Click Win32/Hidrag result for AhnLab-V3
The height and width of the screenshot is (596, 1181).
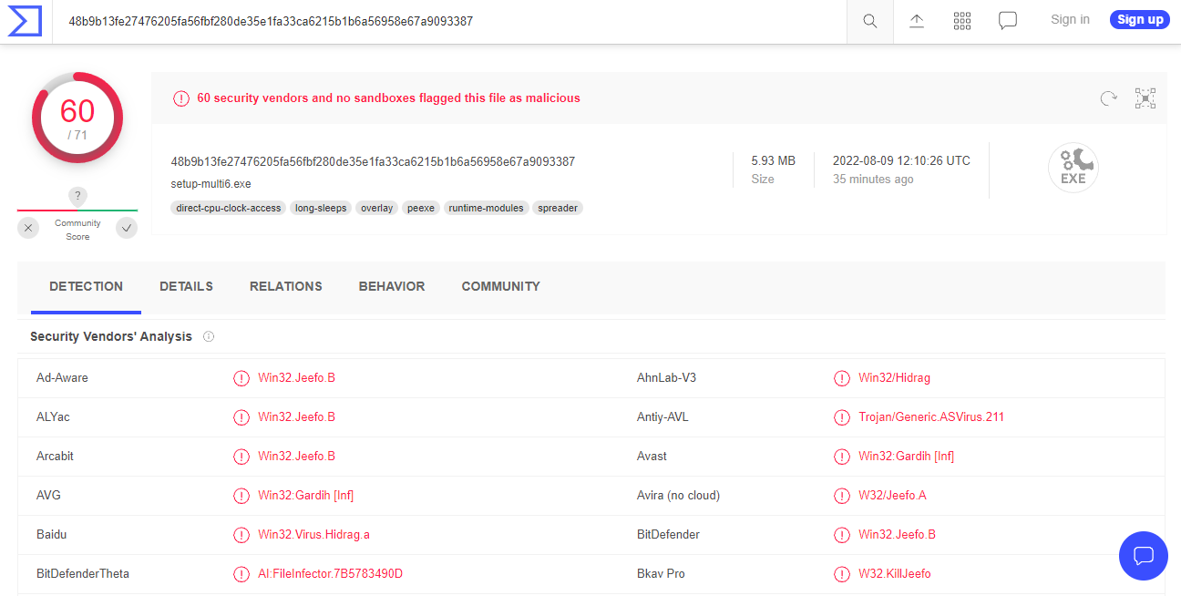[x=894, y=377]
